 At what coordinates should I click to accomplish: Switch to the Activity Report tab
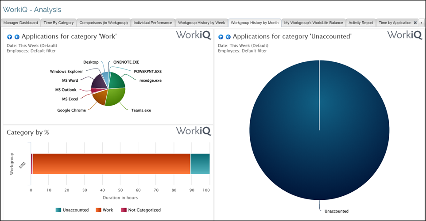(360, 23)
